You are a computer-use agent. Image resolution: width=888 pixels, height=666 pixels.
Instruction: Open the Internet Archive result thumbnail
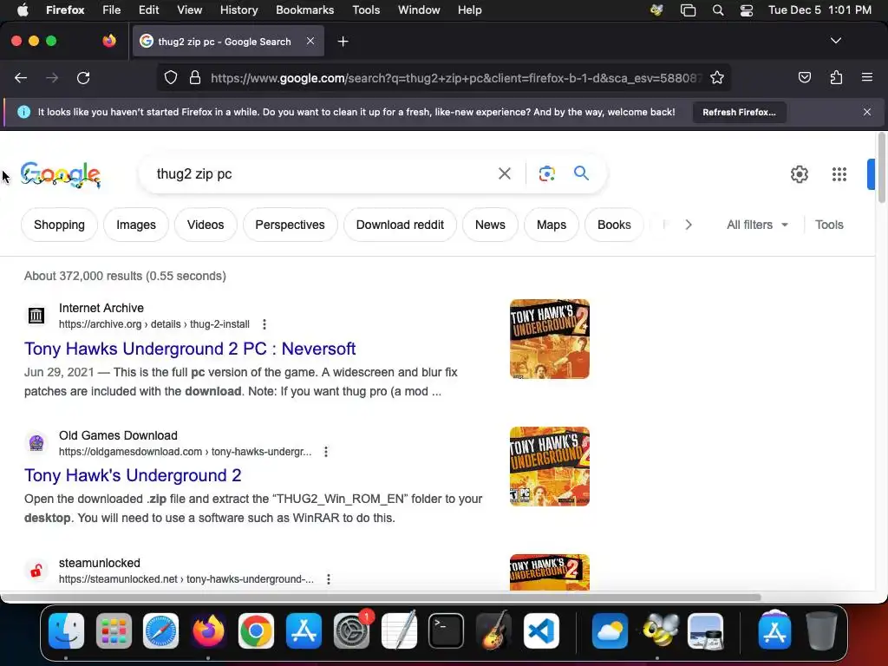tap(549, 339)
